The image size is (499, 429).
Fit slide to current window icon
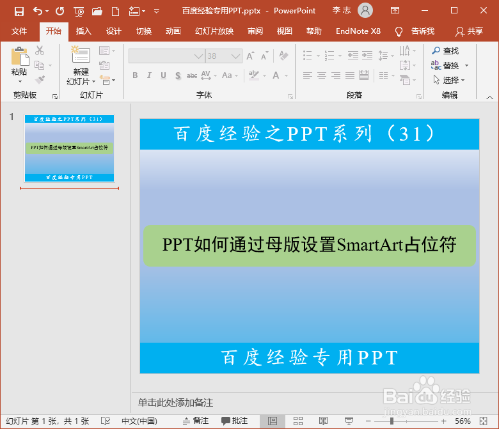click(484, 421)
